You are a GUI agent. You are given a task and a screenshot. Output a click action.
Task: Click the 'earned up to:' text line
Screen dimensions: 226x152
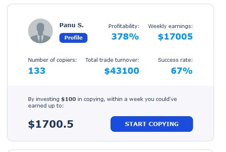point(46,106)
